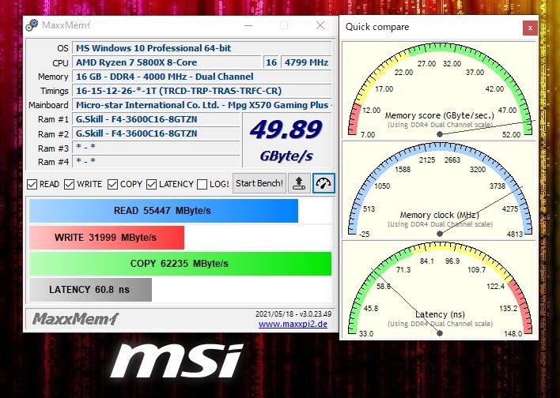Enable the LOG! checkbox

point(202,184)
